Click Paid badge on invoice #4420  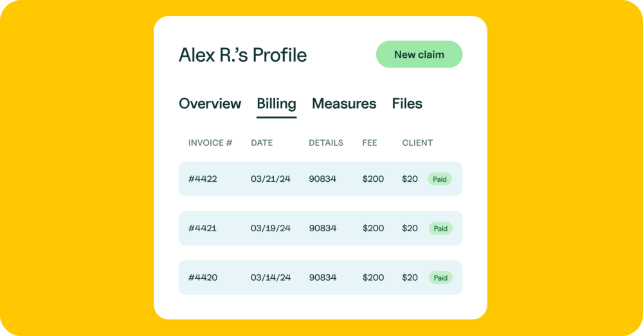coord(440,278)
